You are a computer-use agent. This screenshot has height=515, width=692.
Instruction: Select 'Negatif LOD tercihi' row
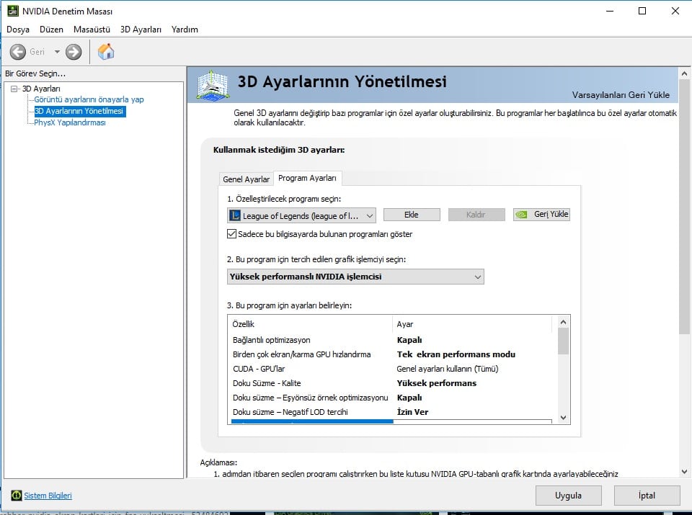coord(392,412)
